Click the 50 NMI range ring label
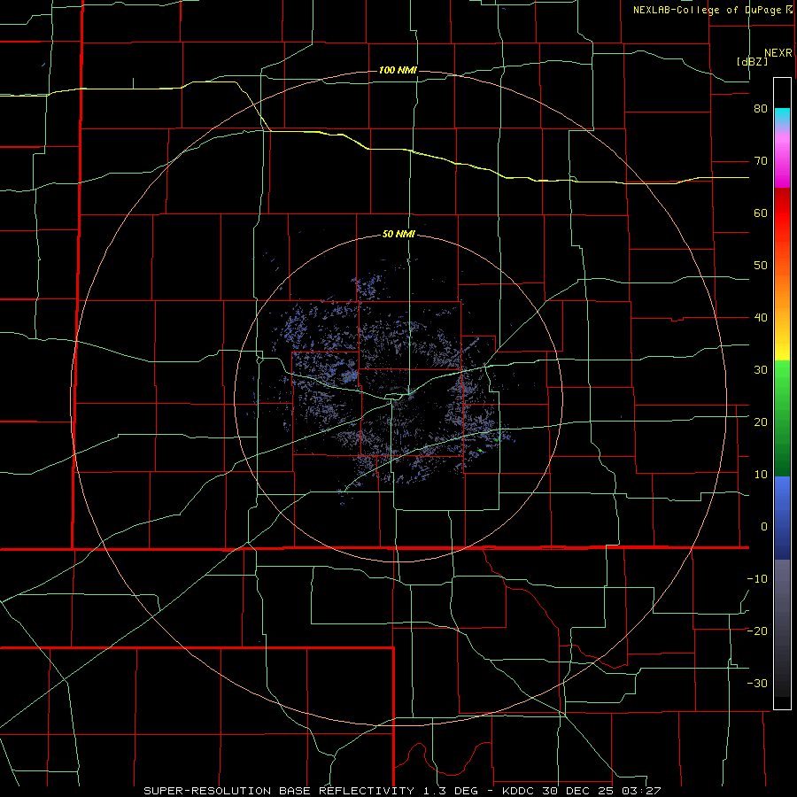 click(x=398, y=235)
